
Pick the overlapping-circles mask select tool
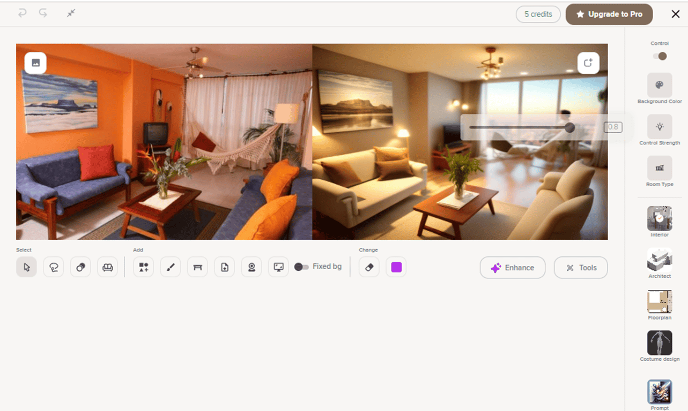pos(80,267)
